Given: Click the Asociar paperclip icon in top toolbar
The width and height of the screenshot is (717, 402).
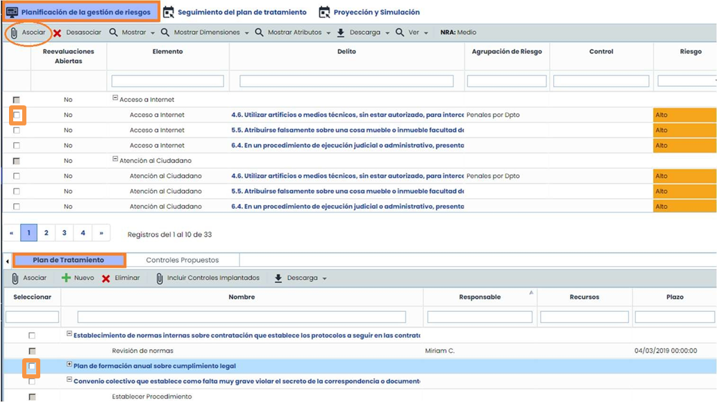Looking at the screenshot, I should click(15, 31).
